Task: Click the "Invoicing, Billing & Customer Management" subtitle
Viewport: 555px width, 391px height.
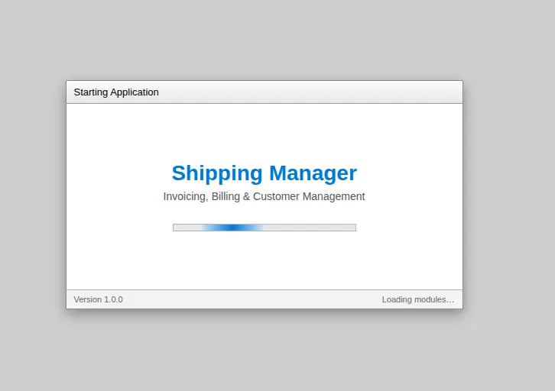Action: [x=264, y=196]
